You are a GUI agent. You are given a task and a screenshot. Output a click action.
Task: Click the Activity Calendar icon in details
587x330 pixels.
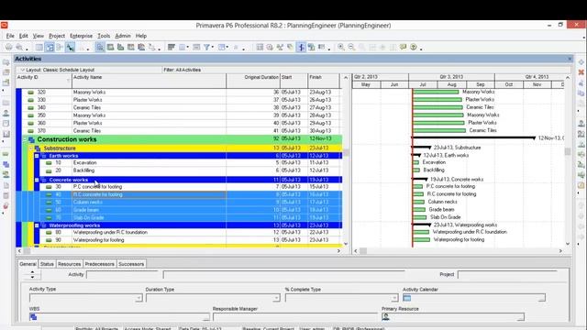pos(407,298)
